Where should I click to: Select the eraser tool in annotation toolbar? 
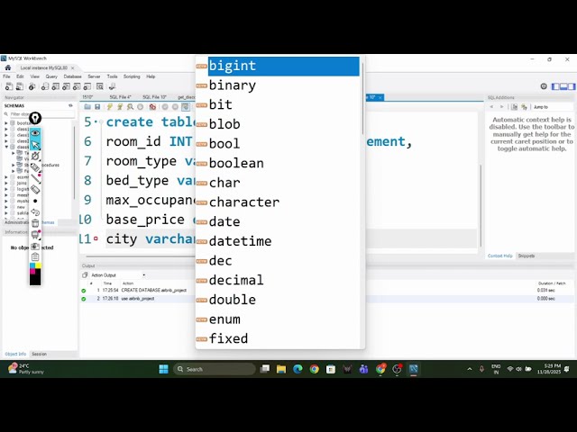point(35,190)
